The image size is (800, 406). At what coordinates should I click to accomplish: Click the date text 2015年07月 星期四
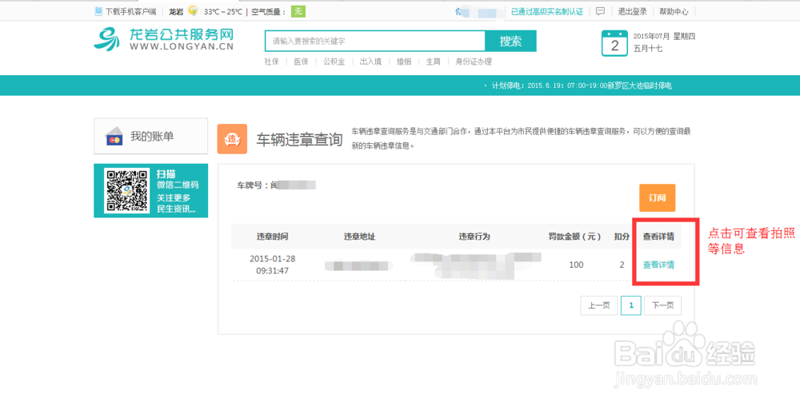click(664, 36)
